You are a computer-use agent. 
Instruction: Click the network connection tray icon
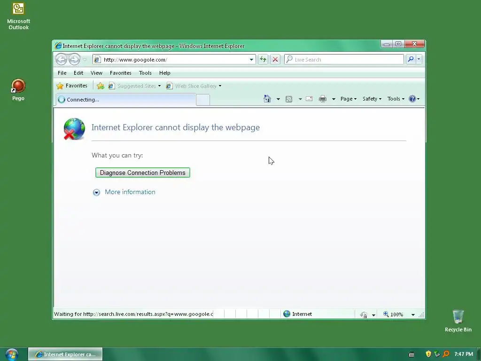pos(437,354)
